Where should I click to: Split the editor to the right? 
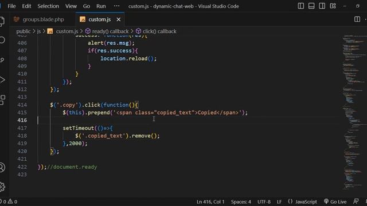(x=357, y=19)
